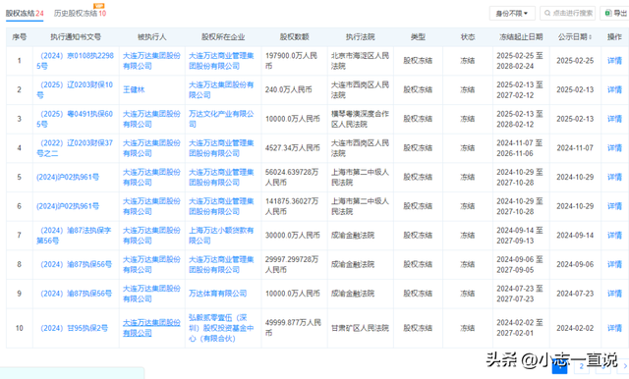Open case (2025) 粤0491执保605号 link
The height and width of the screenshot is (379, 629).
[75, 119]
